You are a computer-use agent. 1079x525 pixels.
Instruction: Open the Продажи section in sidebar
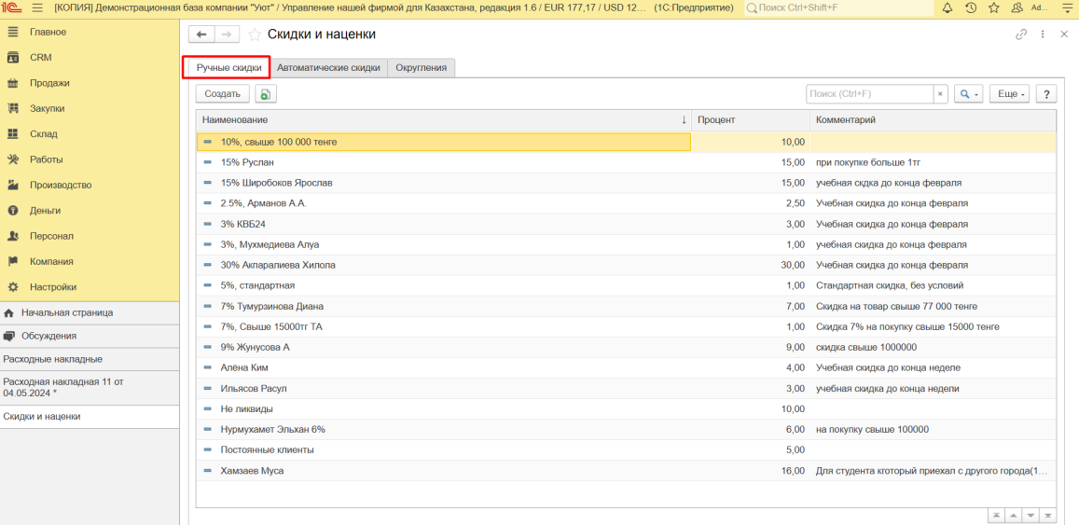tap(49, 83)
